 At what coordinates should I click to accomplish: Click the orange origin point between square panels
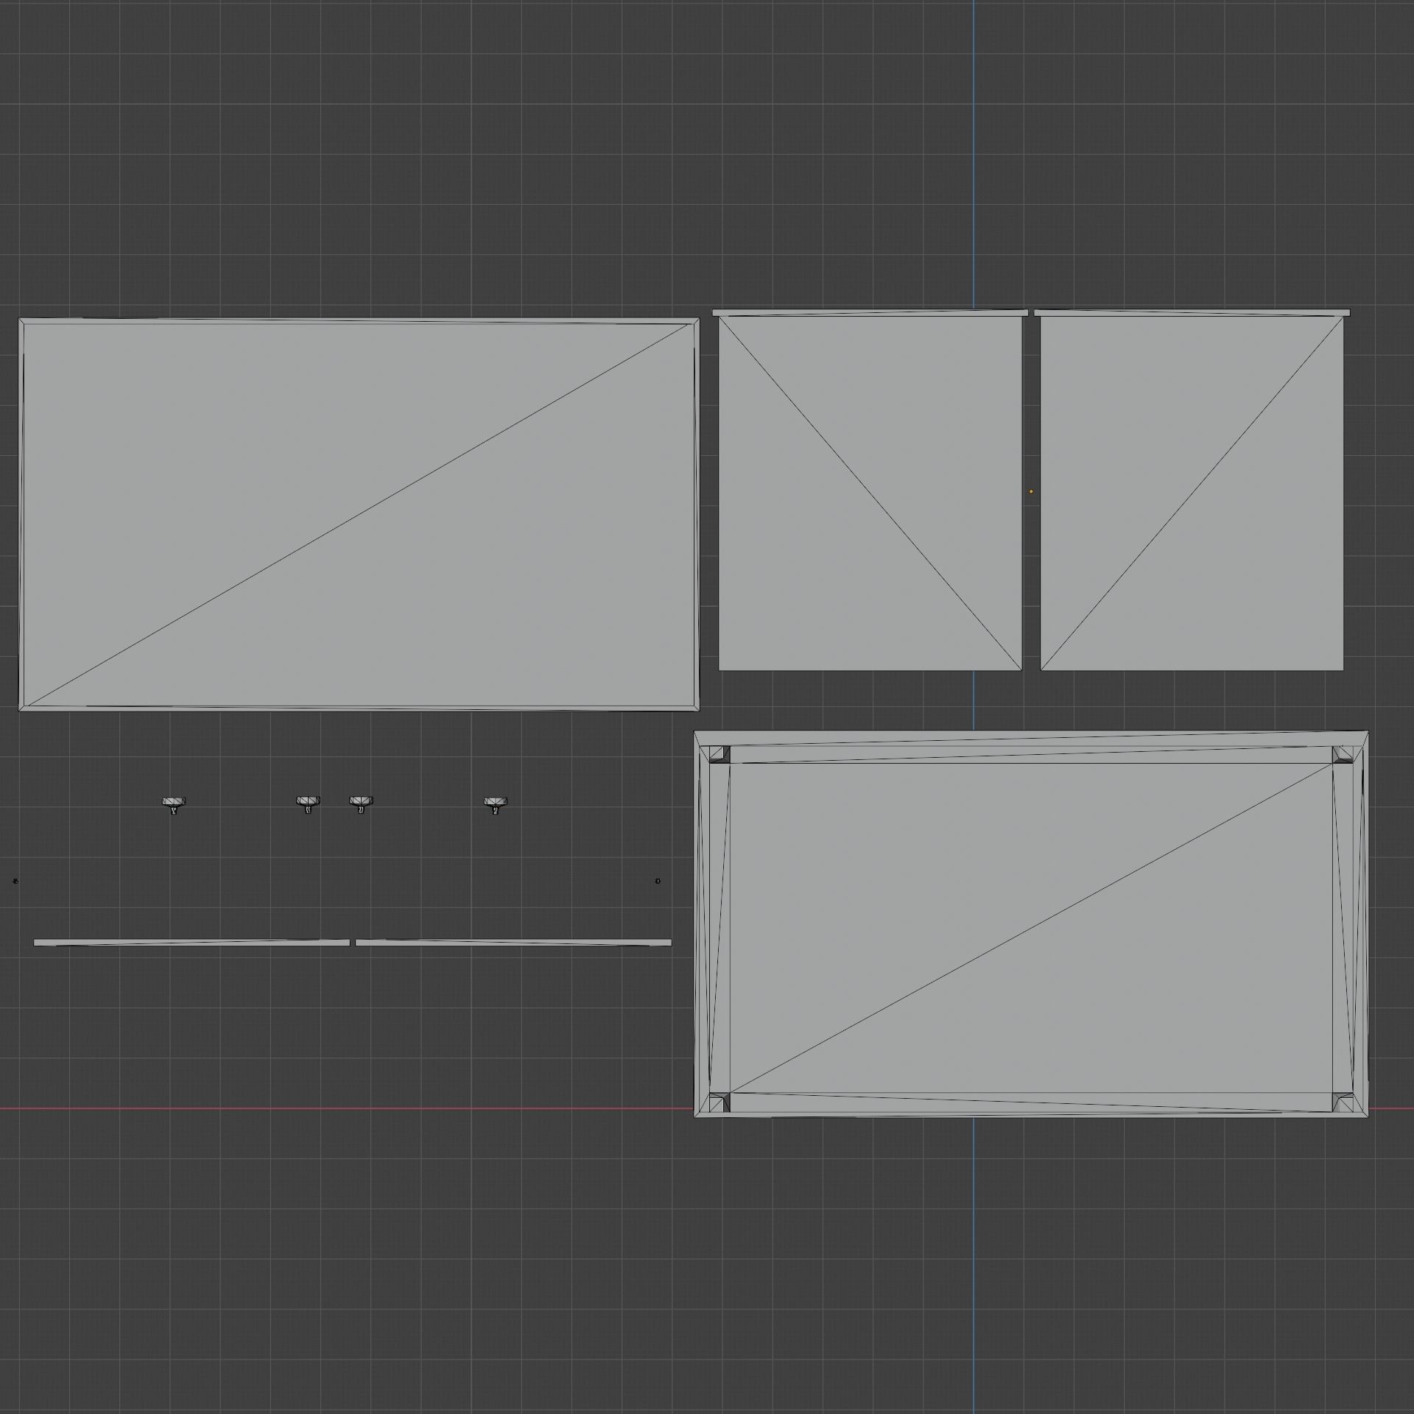1031,491
